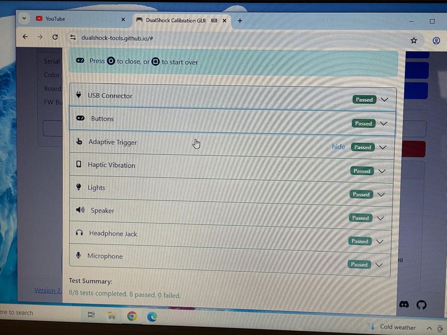Click the Haptic Vibration phone icon
Image resolution: width=447 pixels, height=335 pixels.
79,164
